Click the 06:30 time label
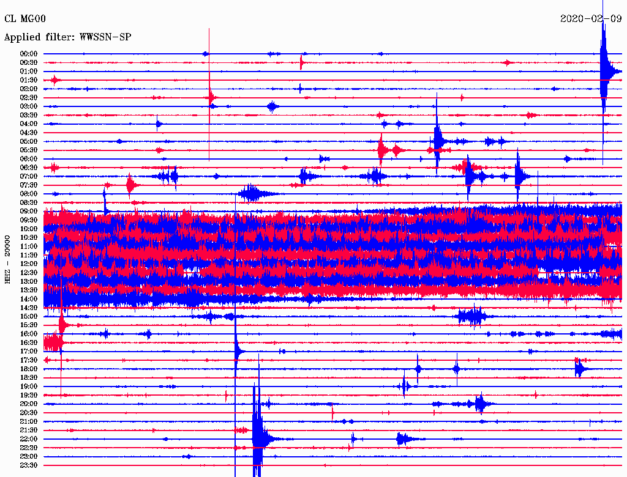The image size is (627, 477). (29, 168)
